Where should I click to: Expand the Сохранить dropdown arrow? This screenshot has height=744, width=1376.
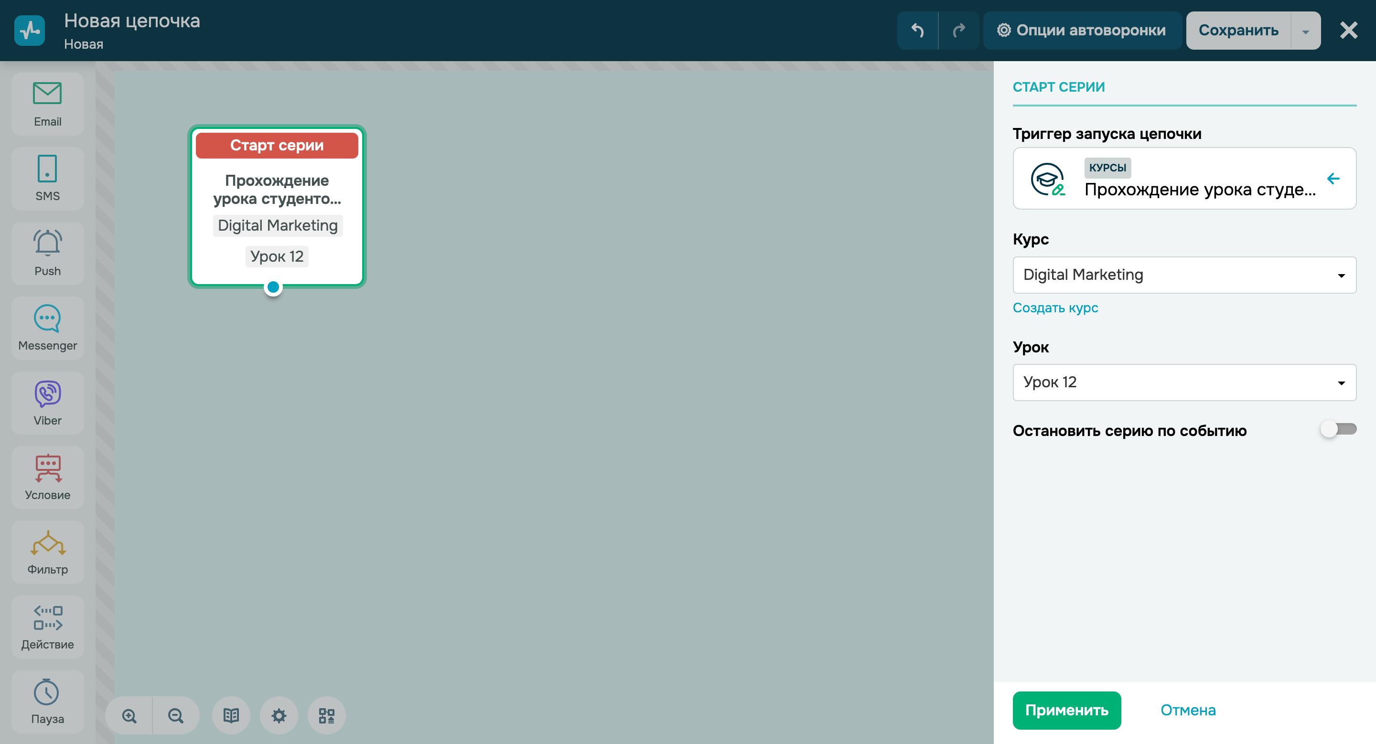tap(1305, 31)
